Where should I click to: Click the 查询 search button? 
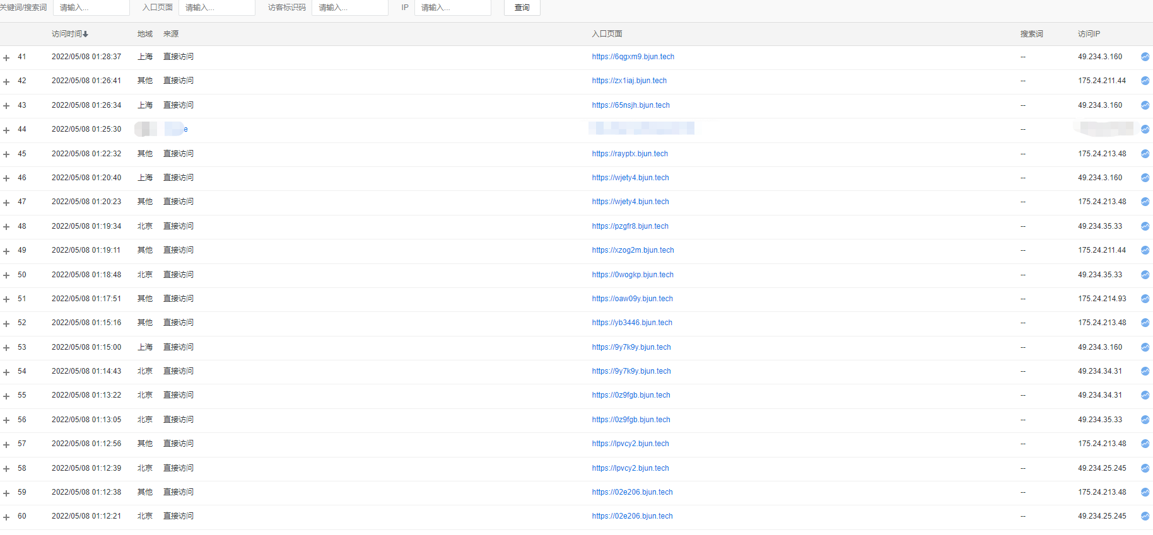click(x=522, y=8)
